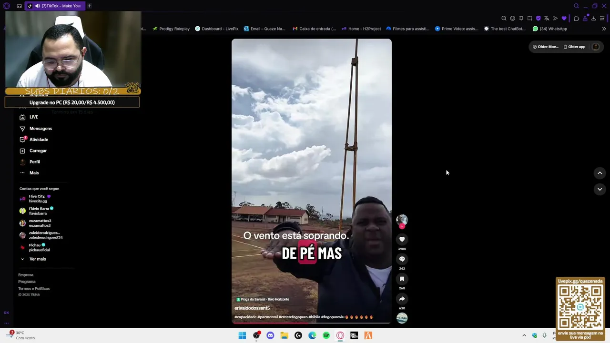The image size is (610, 343).
Task: Open Windows Start menu
Action: click(242, 335)
